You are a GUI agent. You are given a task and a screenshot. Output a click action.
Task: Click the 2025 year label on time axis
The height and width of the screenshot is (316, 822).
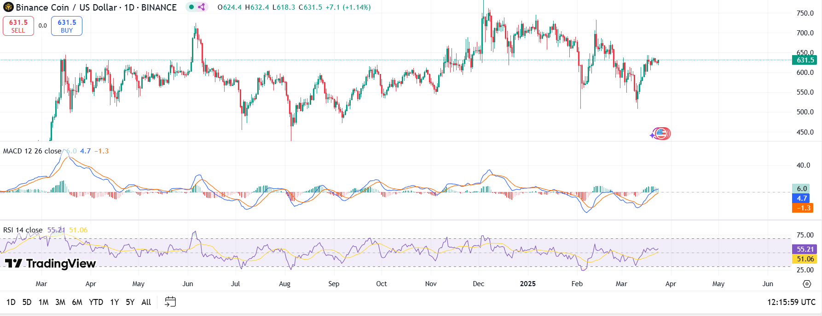(x=528, y=284)
